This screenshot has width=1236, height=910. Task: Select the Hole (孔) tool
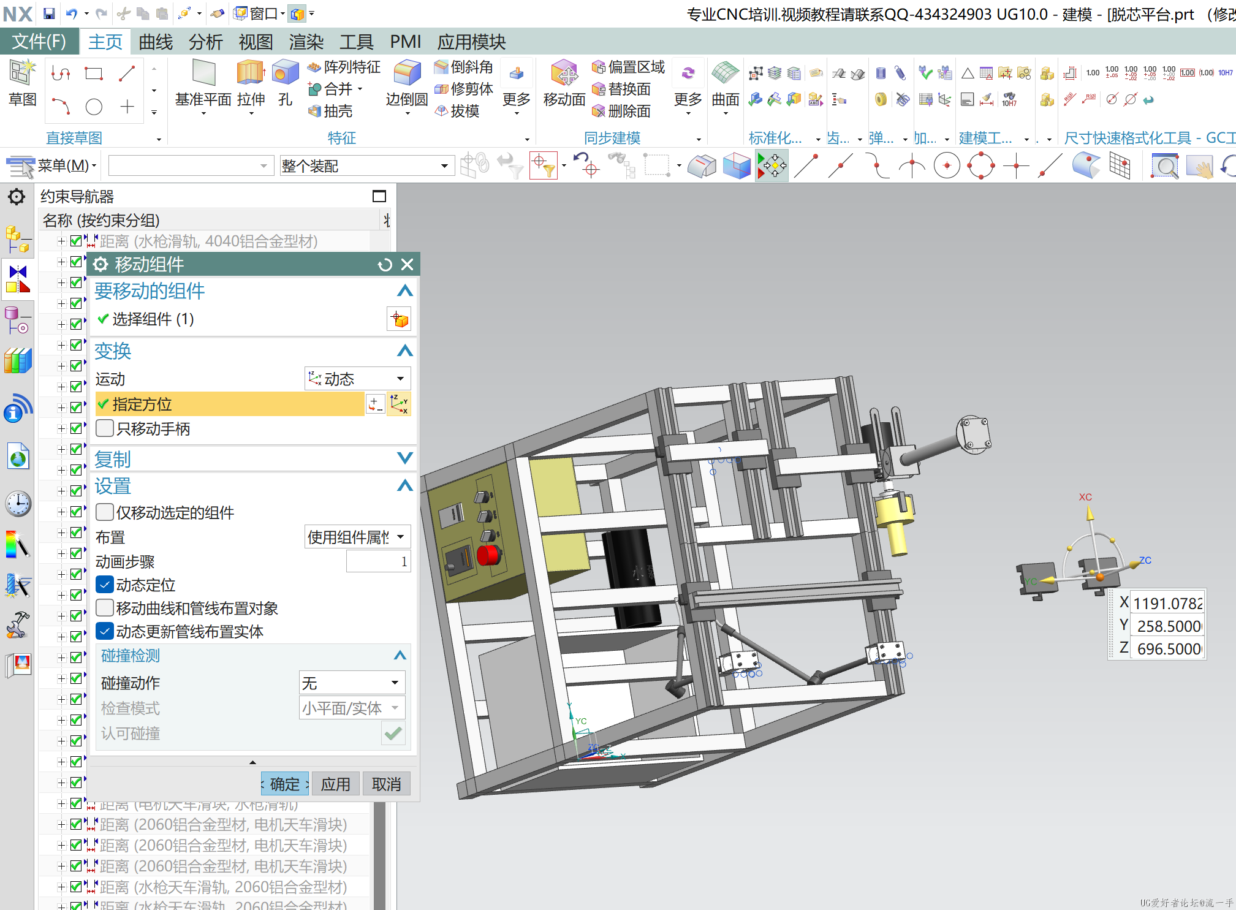pos(285,74)
